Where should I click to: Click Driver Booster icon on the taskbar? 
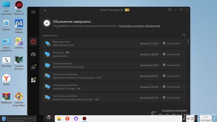point(84,119)
